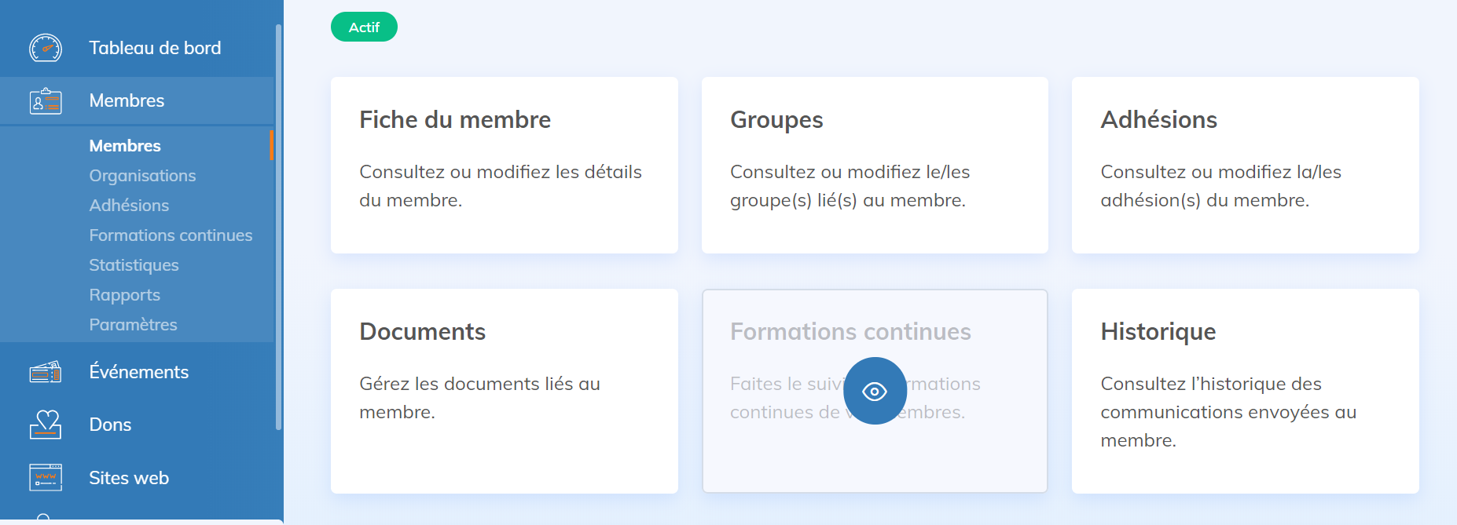This screenshot has height=525, width=1457.
Task: Open Rapports in the sidebar
Action: click(124, 295)
